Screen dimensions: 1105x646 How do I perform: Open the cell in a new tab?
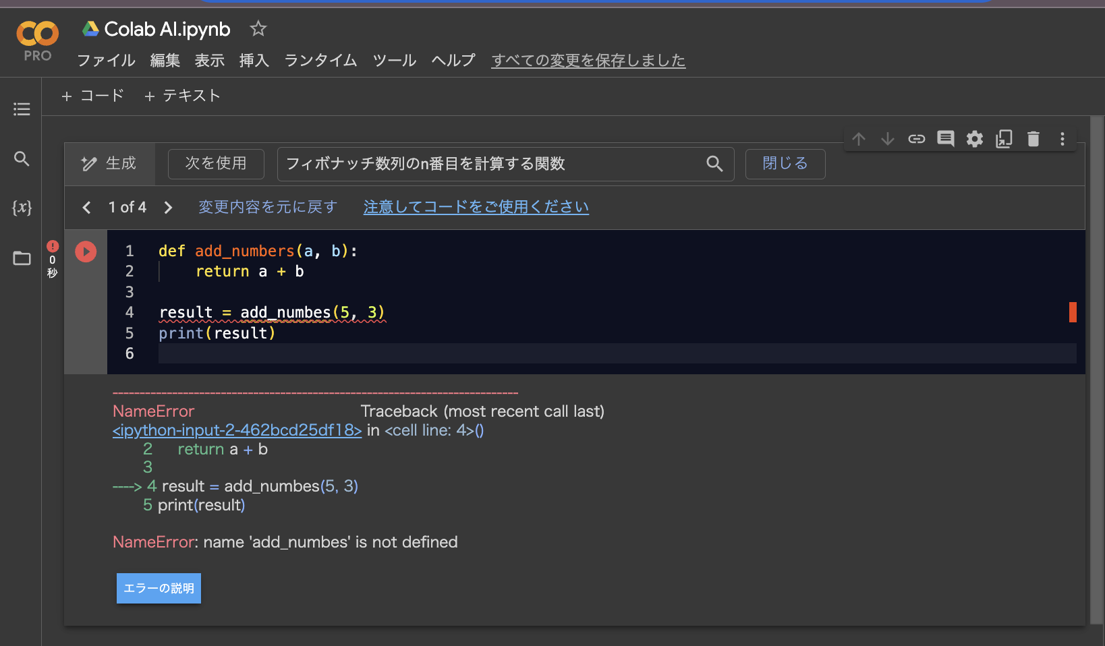[1004, 139]
